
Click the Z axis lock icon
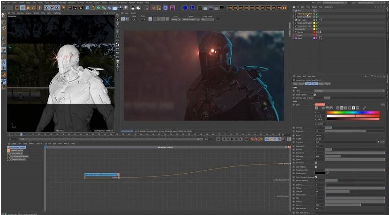[58, 8]
